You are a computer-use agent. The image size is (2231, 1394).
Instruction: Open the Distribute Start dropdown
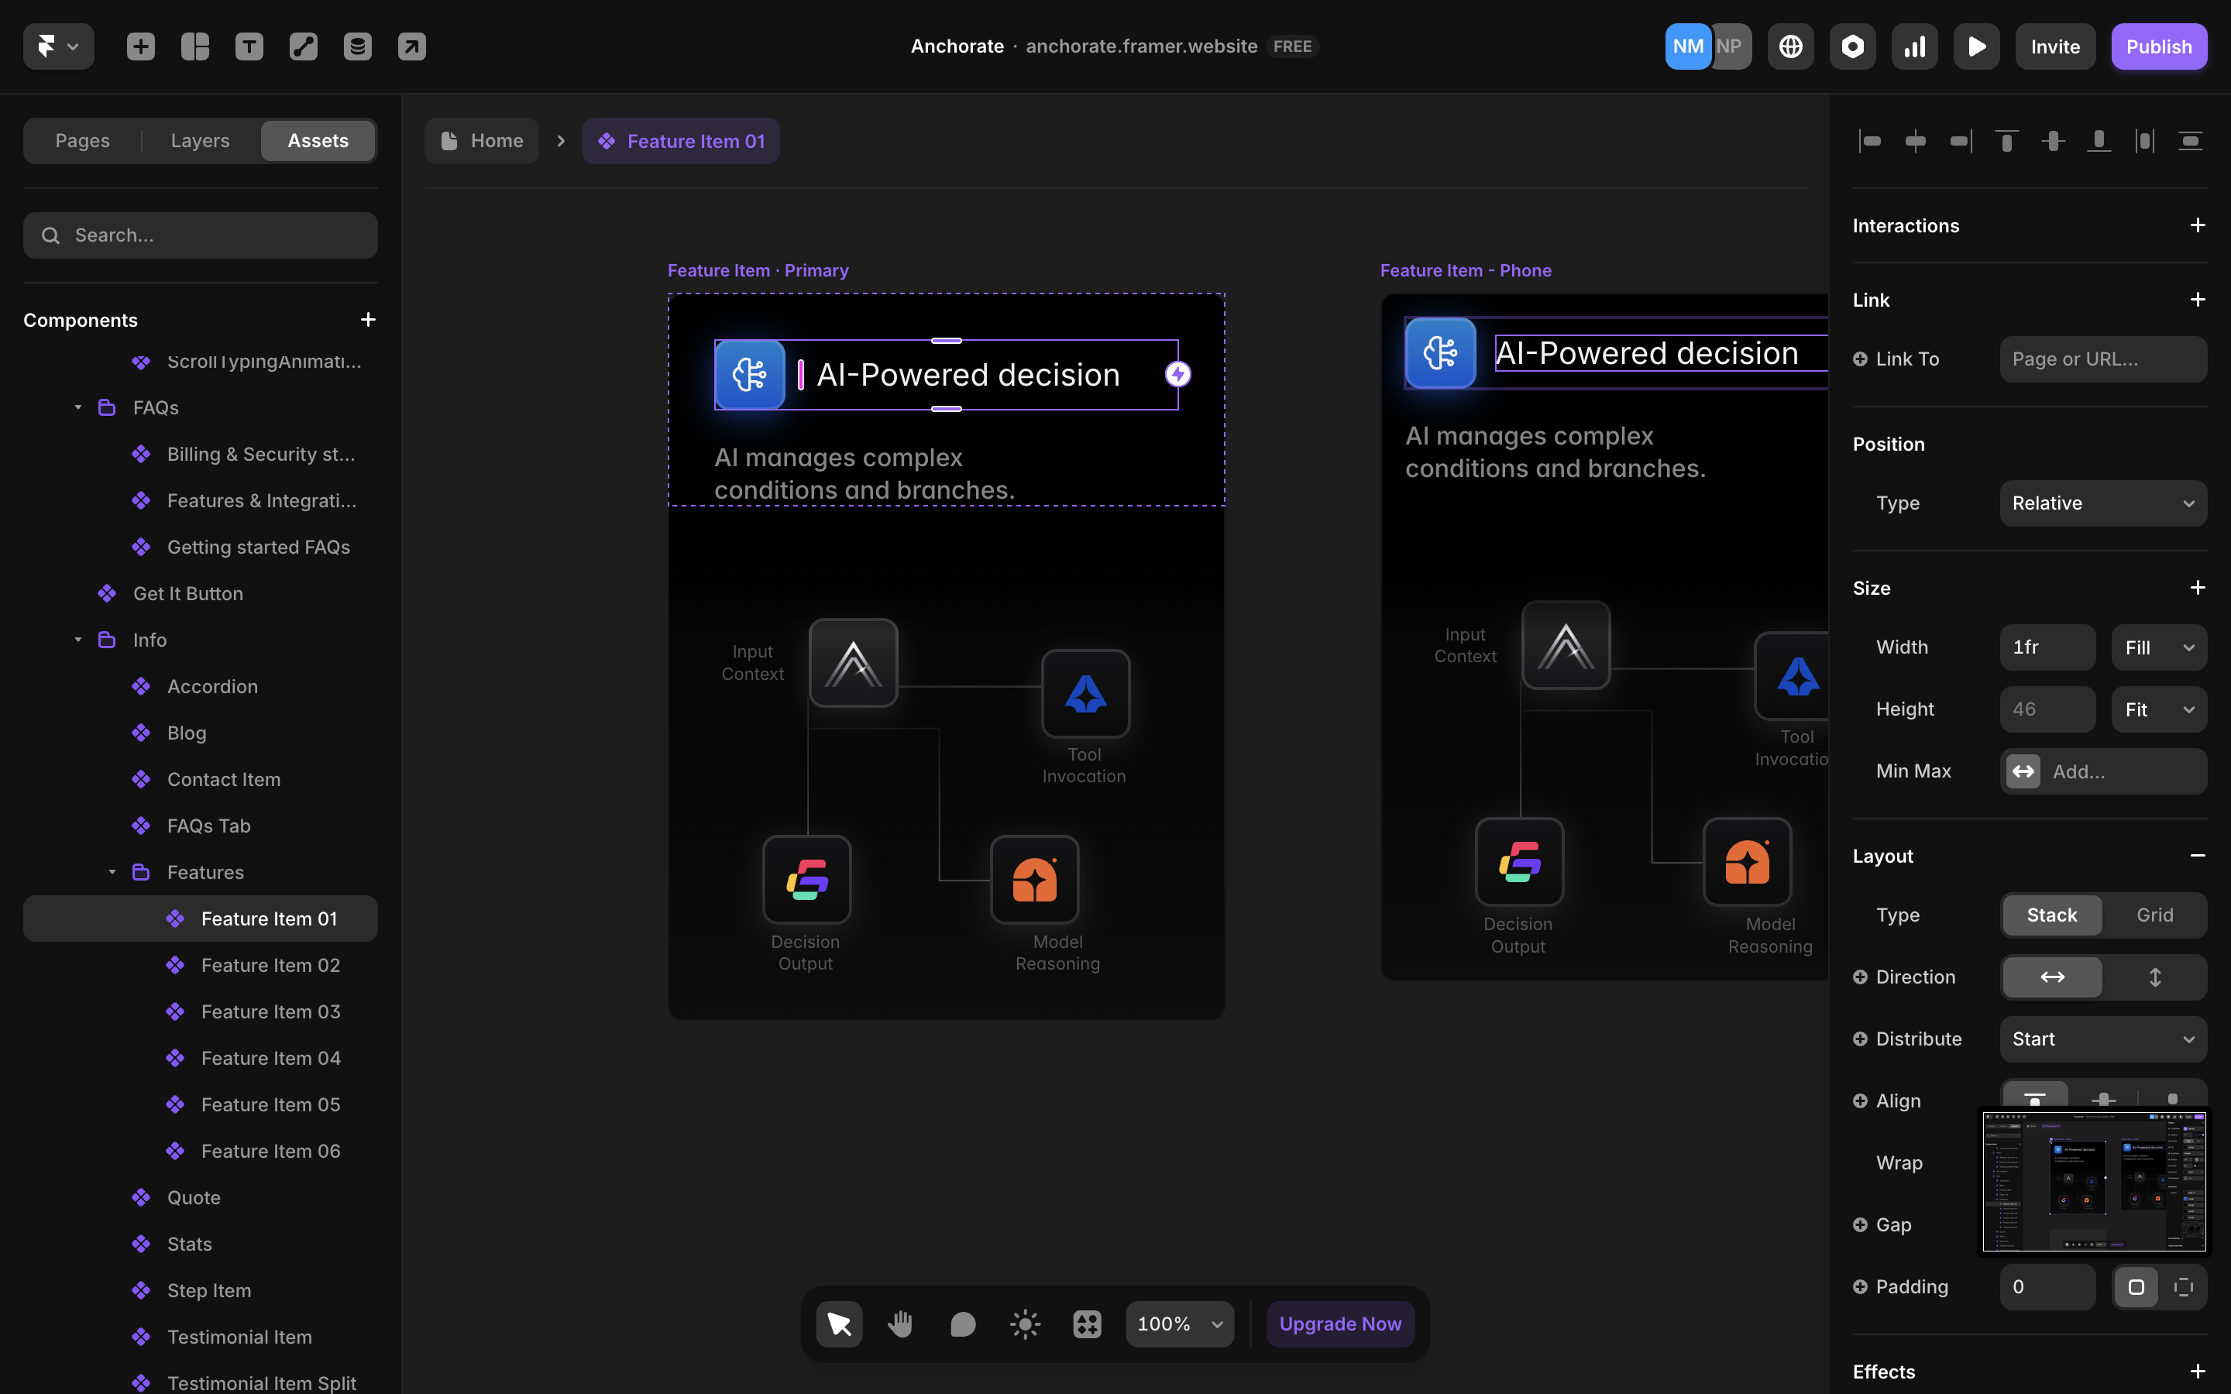[2103, 1038]
